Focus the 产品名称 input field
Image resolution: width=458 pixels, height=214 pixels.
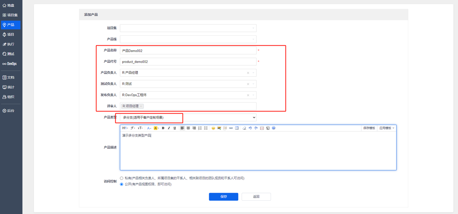point(188,50)
